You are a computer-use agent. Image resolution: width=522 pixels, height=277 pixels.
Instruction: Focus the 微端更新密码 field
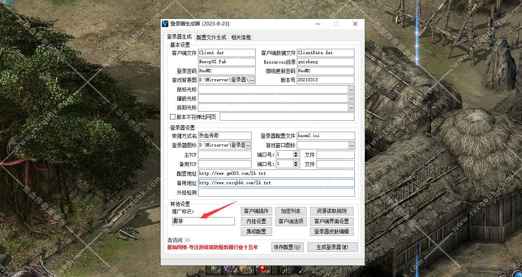click(x=326, y=71)
